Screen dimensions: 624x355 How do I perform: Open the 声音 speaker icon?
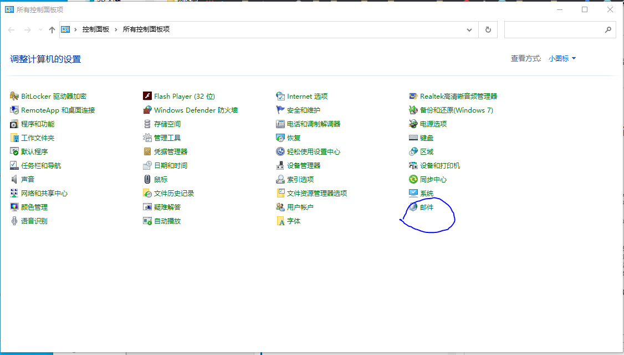14,179
